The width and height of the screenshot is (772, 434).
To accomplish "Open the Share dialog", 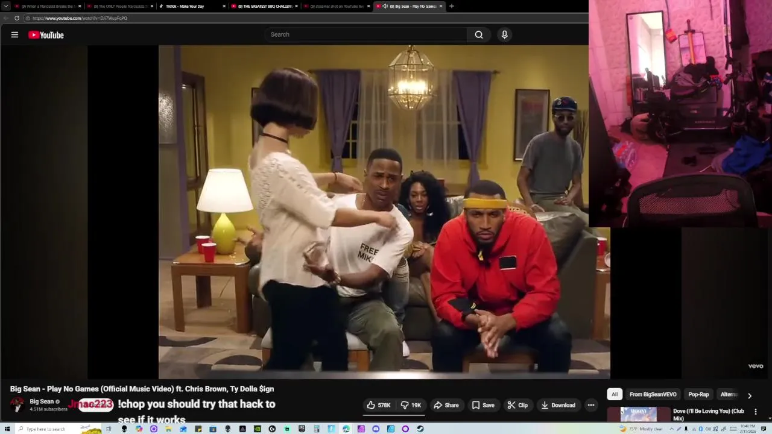I will (x=446, y=405).
